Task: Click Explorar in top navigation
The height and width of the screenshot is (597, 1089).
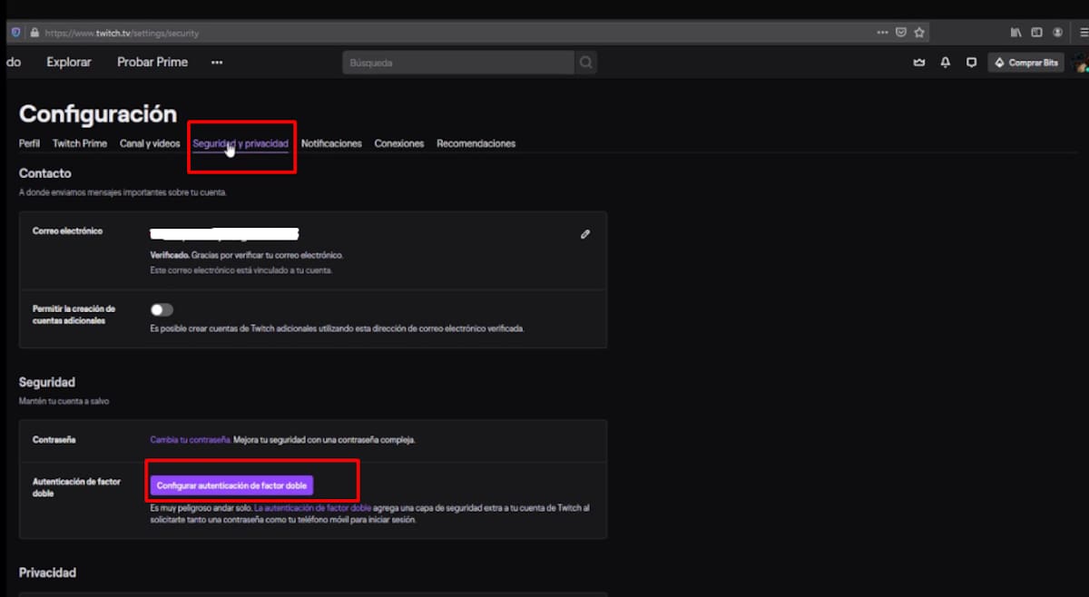Action: 69,63
